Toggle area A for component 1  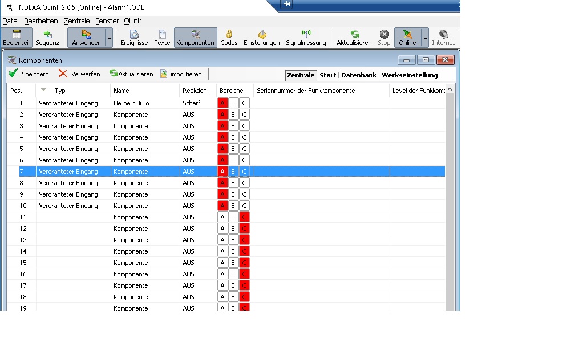click(x=222, y=103)
